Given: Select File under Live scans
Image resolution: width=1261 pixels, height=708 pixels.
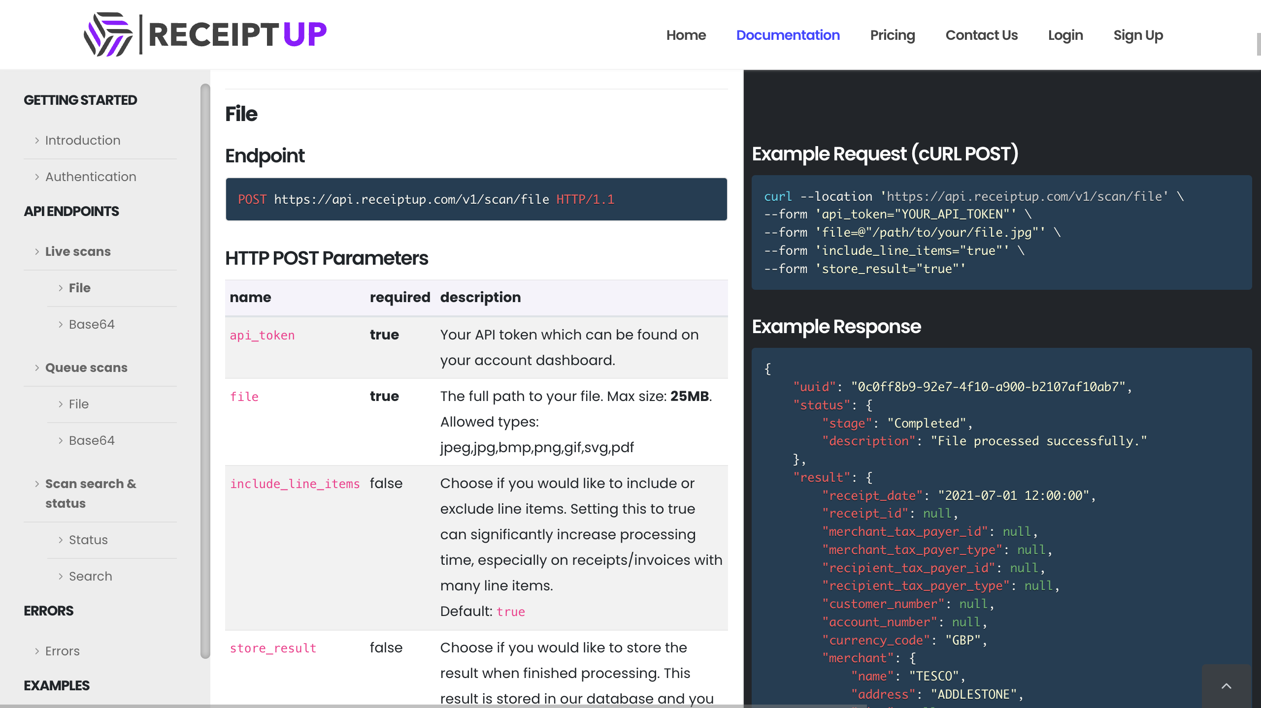Looking at the screenshot, I should click(x=80, y=288).
